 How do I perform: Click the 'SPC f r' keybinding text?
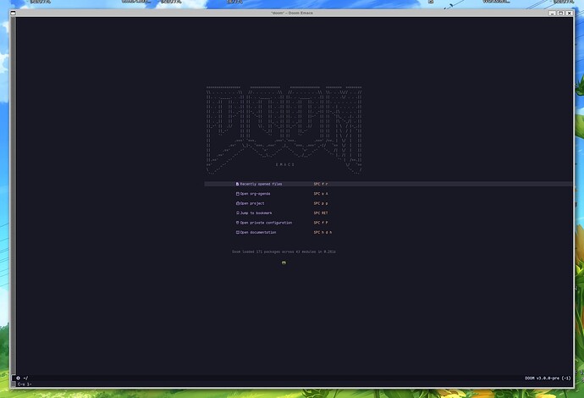click(x=321, y=184)
